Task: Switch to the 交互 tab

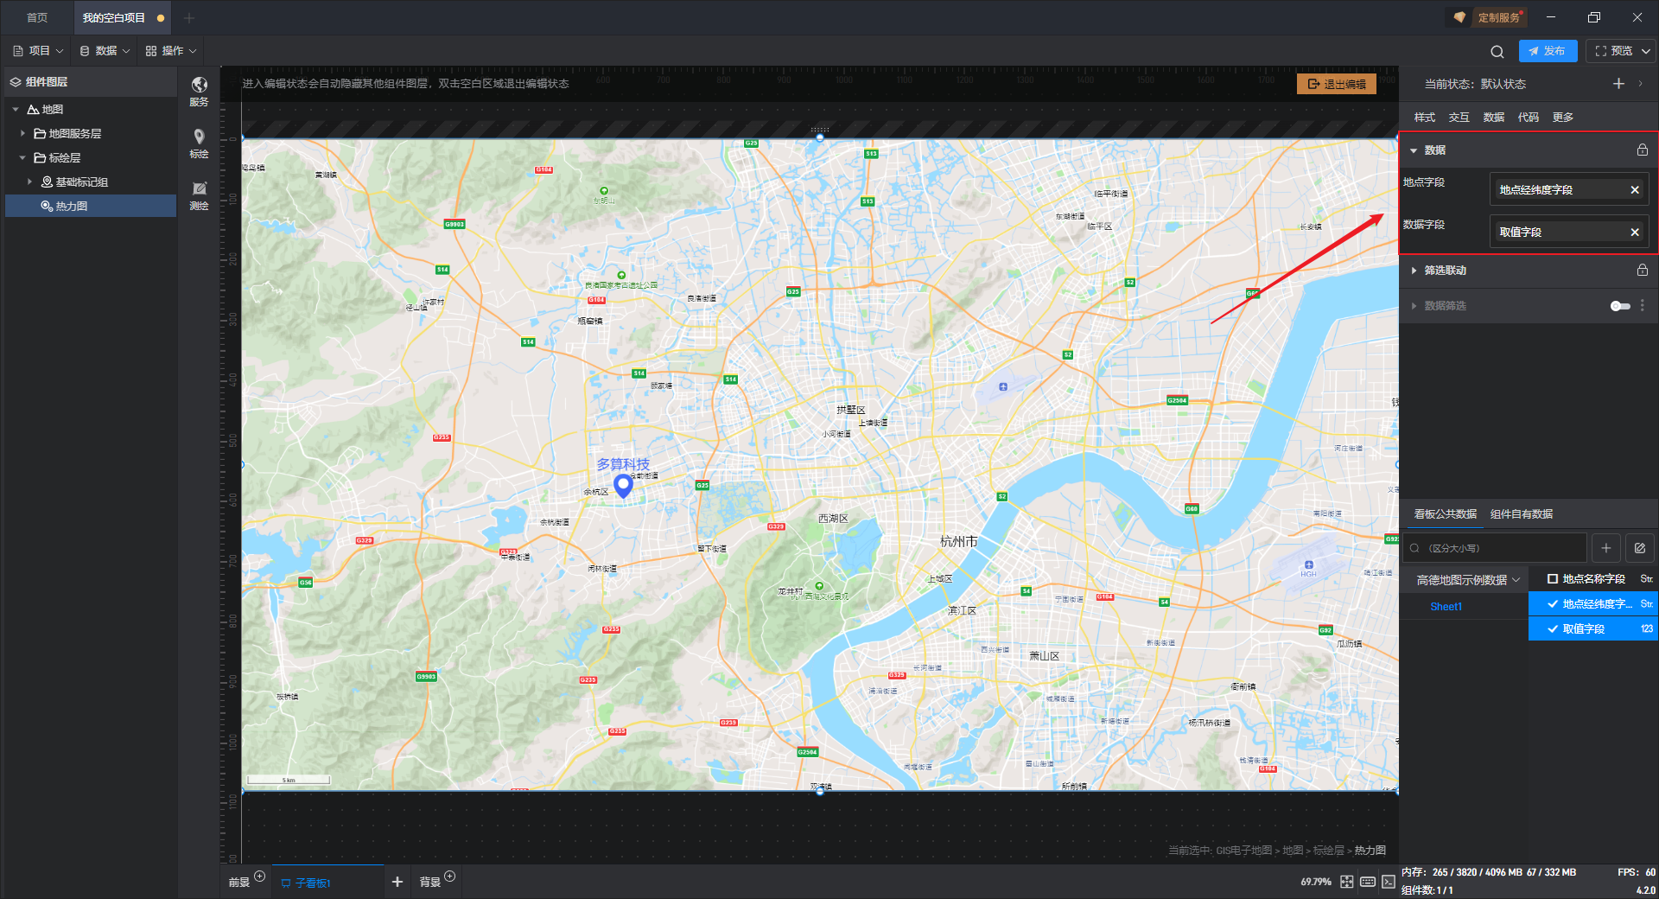Action: point(1459,118)
